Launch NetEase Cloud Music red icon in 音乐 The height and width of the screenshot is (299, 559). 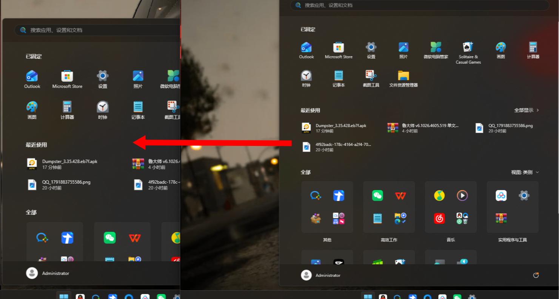pos(439,218)
